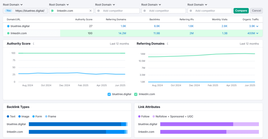
Task: Click Referring Domains chart info icon
Action: 167,44
